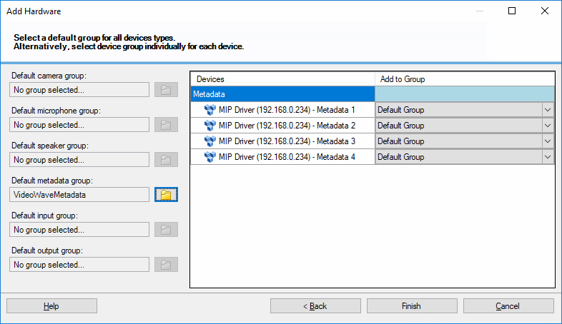Select 'MIP Driver (192.168.0.234) - Metadata 3' text
This screenshot has height=324, width=562.
point(287,141)
